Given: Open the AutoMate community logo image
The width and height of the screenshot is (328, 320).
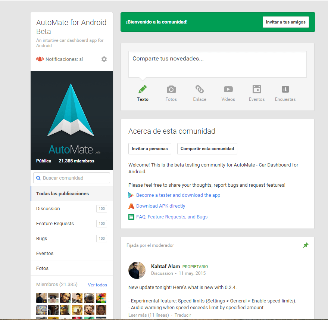Looking at the screenshot, I should coord(72,120).
